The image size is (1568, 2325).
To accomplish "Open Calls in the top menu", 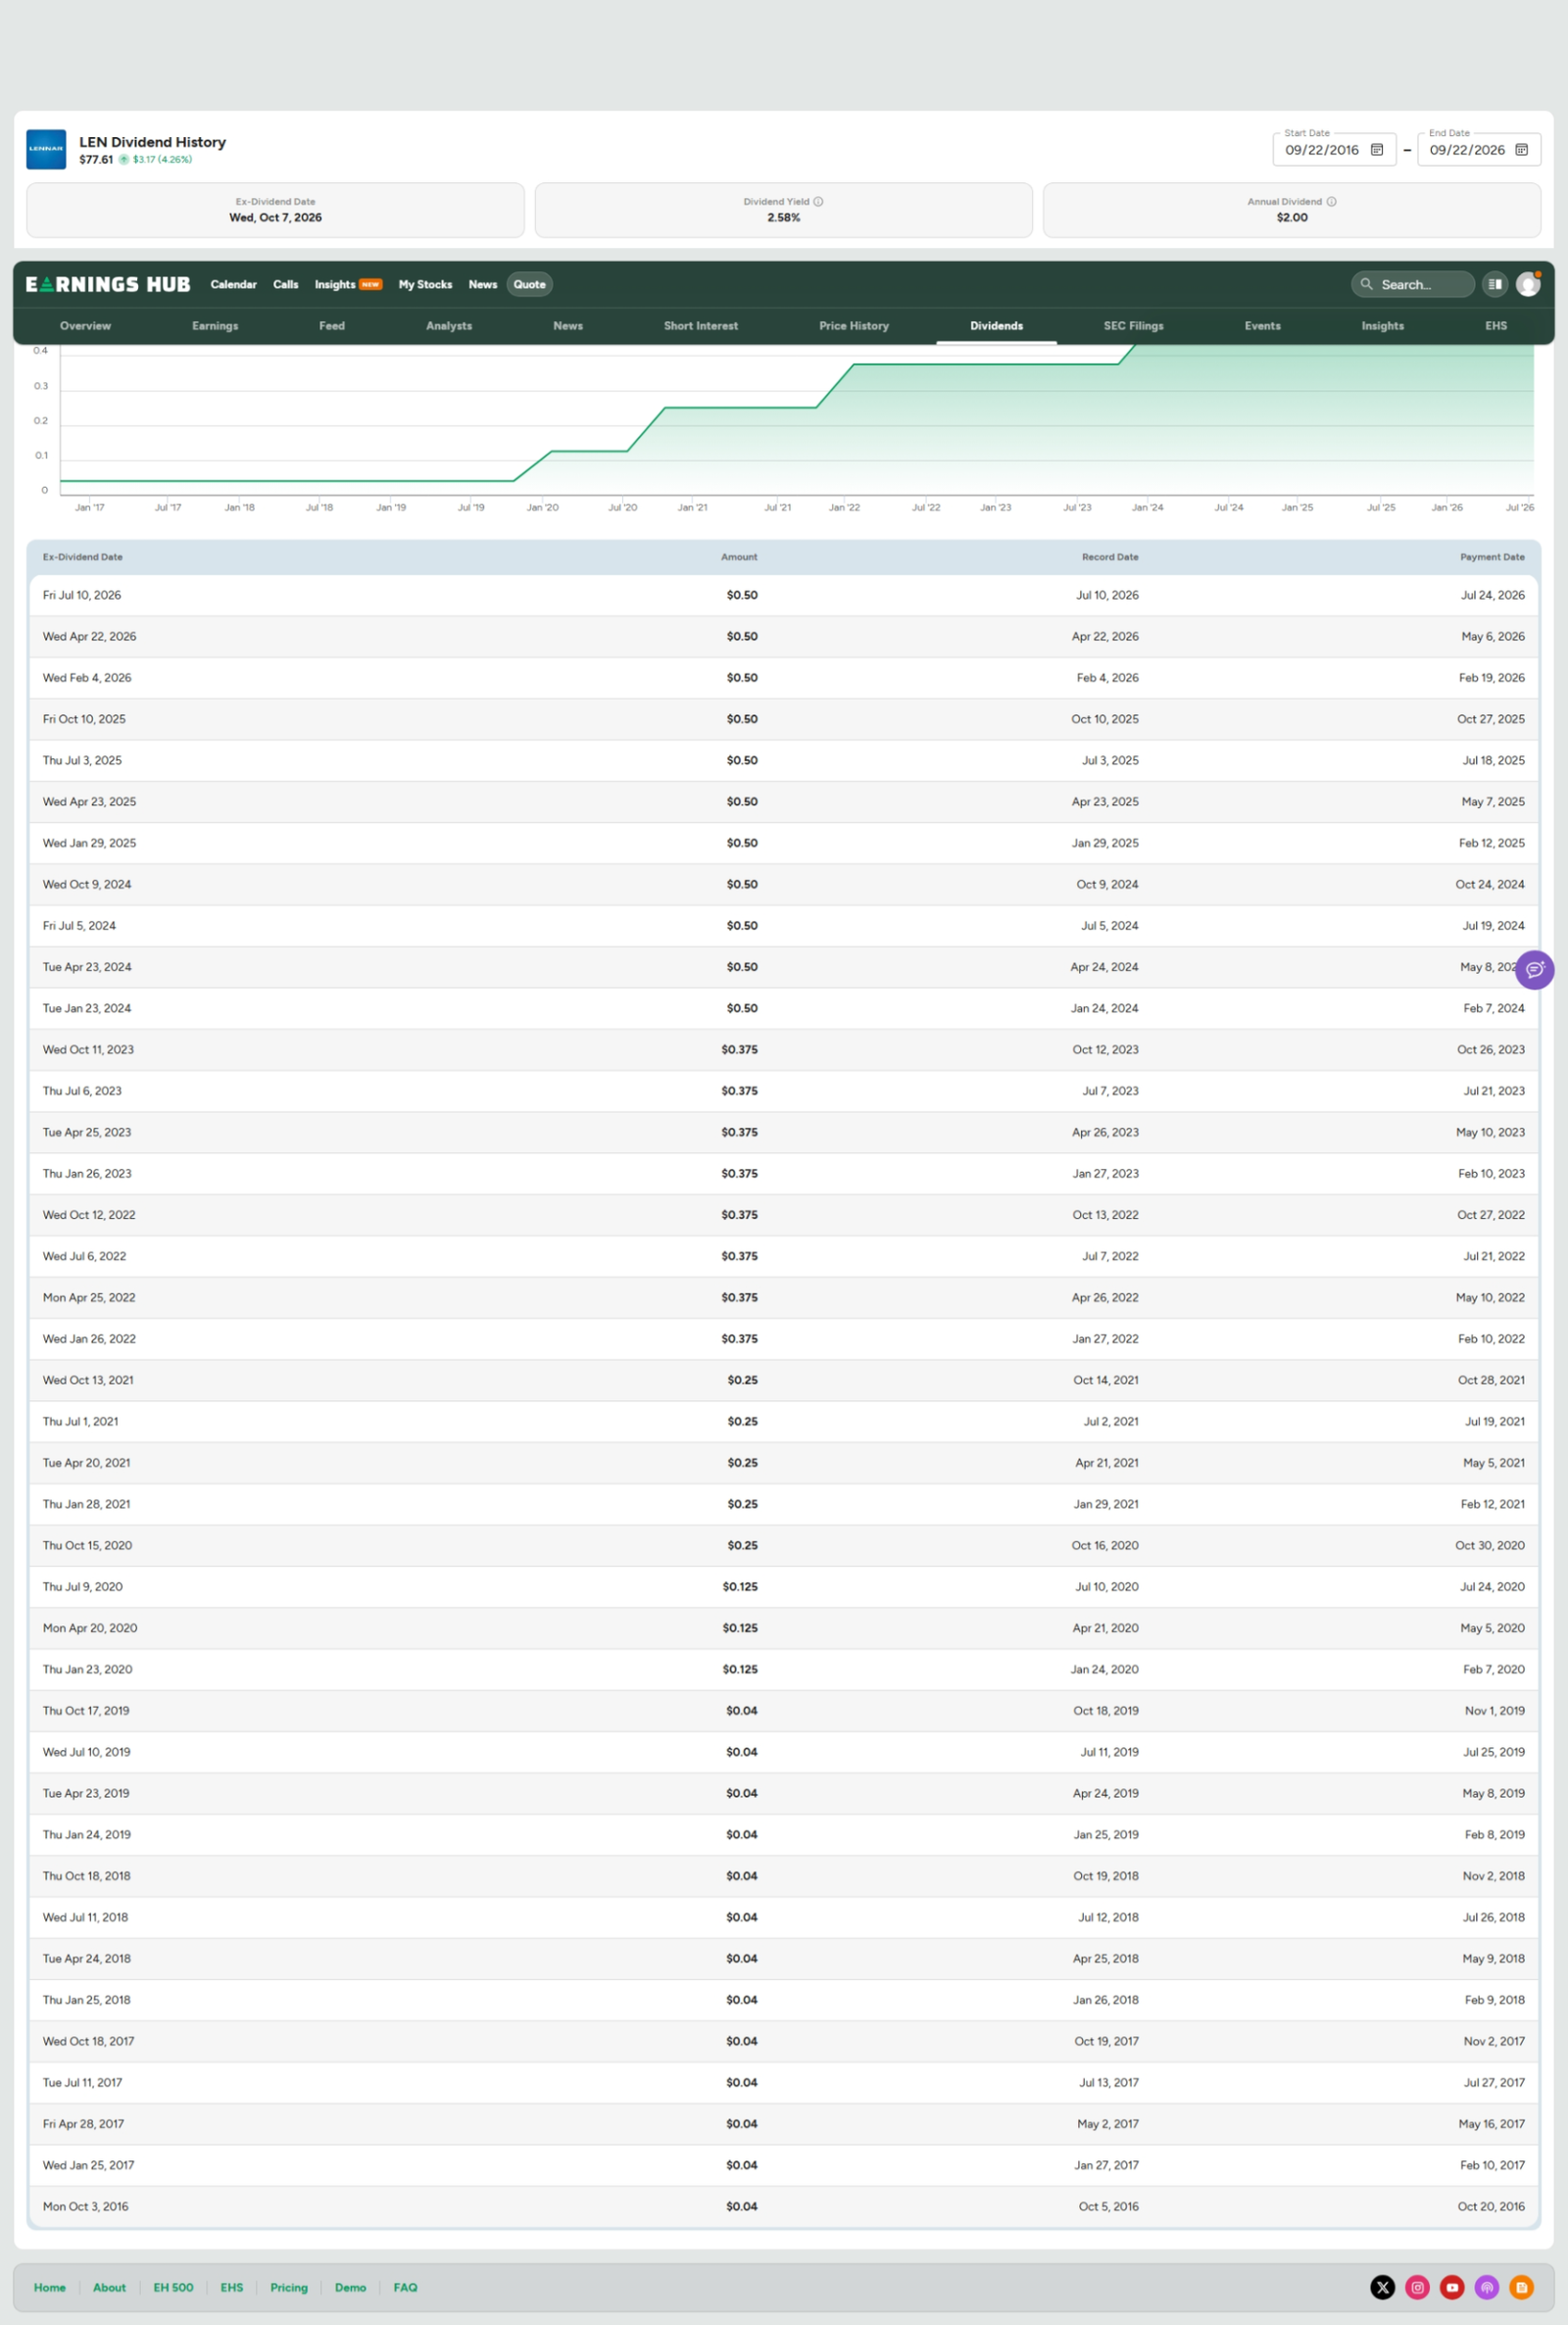I will [x=286, y=285].
